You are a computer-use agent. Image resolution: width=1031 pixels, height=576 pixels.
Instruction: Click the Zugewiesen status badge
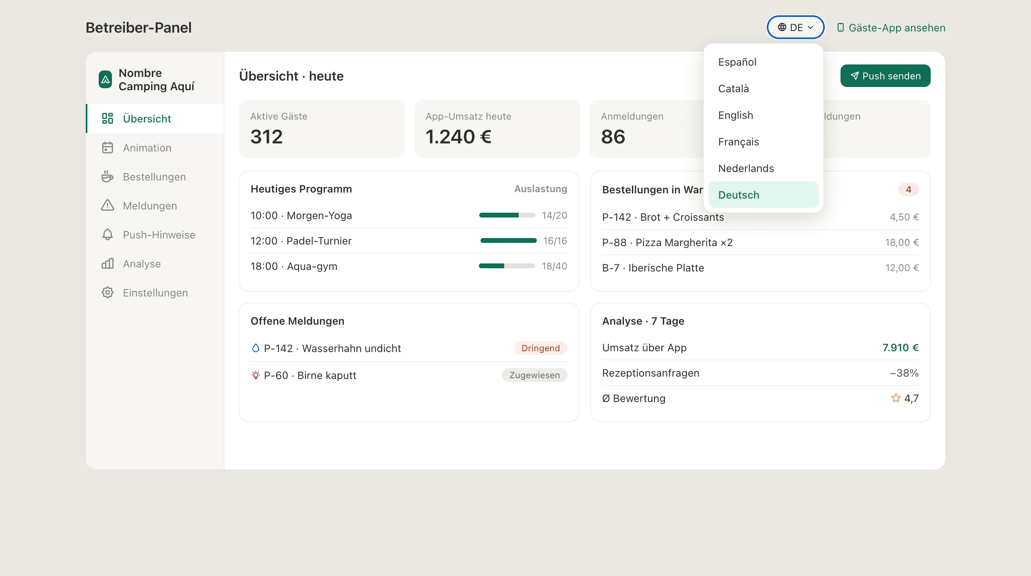pyautogui.click(x=534, y=375)
